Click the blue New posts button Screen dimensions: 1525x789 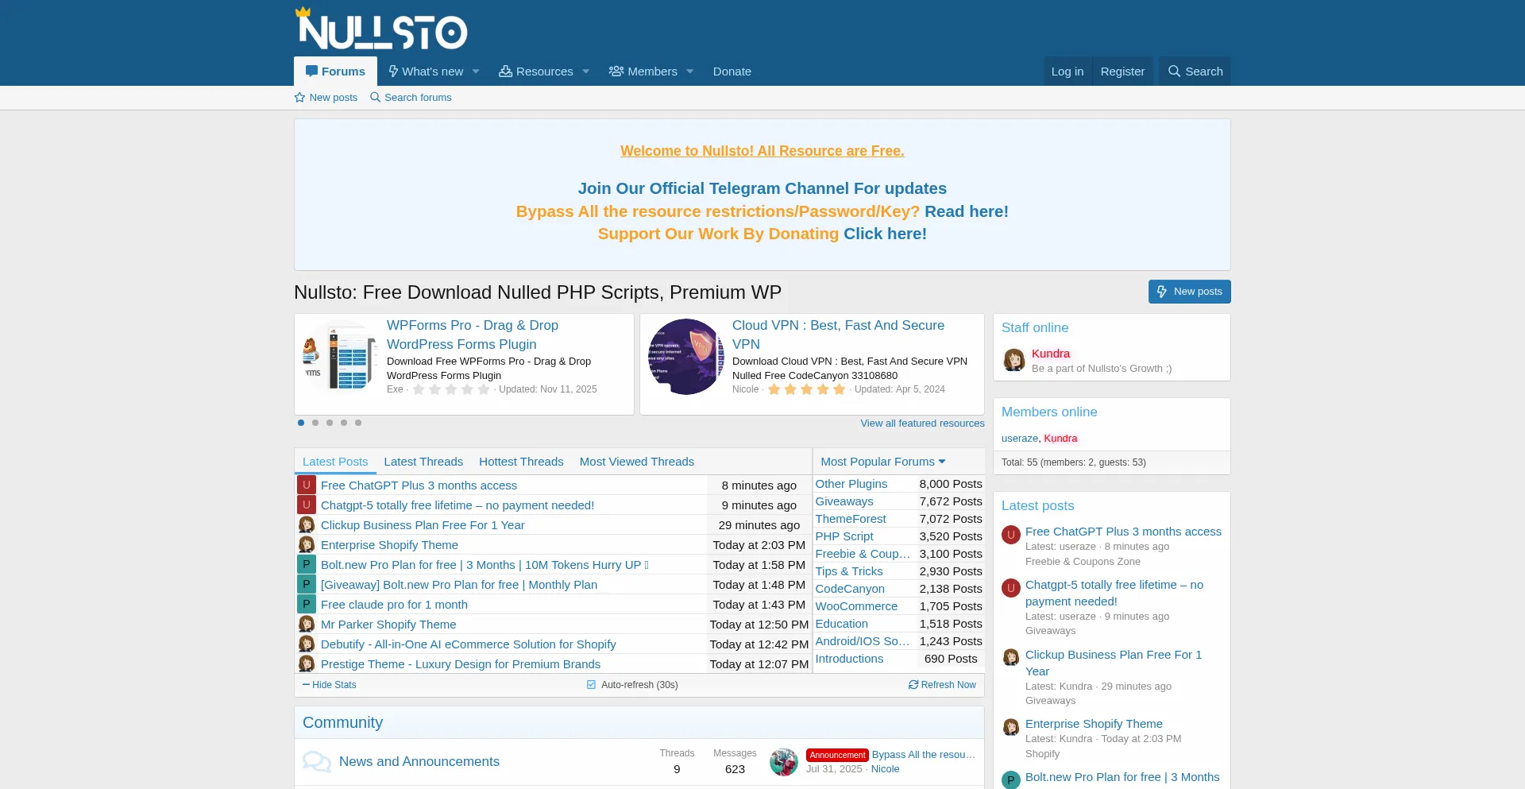1190,292
